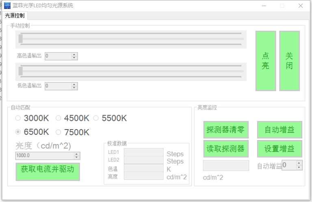Switch to the 光源控制 tab
Image resolution: width=312 pixels, height=202 pixels.
tap(15, 16)
